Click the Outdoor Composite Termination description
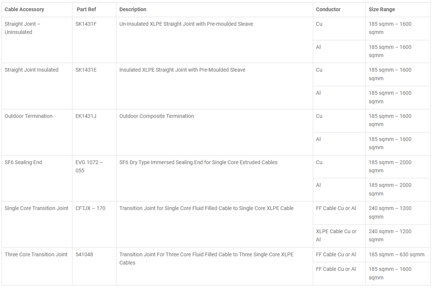Image resolution: width=433 pixels, height=288 pixels. (x=156, y=116)
